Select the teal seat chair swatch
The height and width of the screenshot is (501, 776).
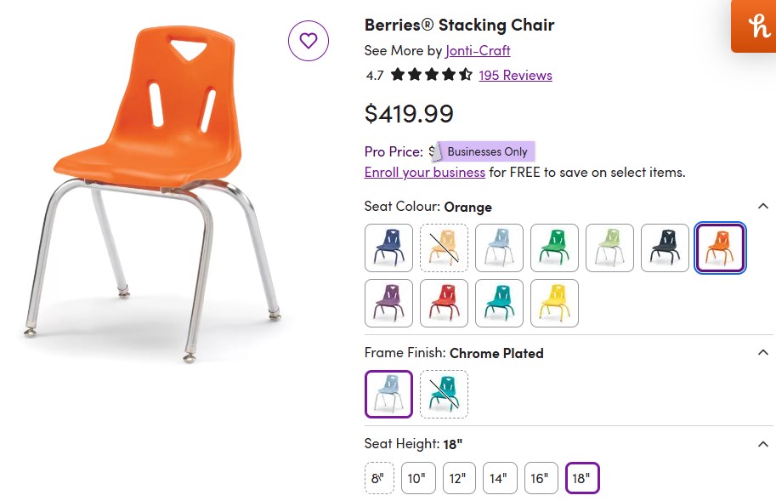coord(499,303)
